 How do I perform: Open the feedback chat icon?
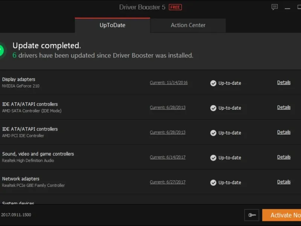(x=275, y=7)
